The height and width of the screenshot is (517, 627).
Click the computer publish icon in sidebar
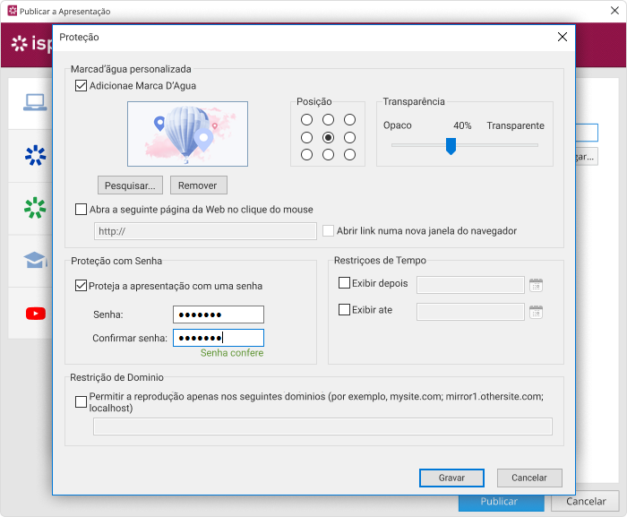[35, 103]
